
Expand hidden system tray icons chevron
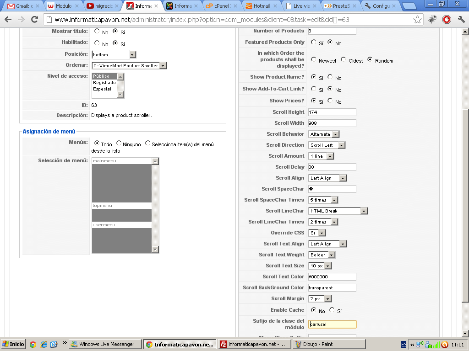(412, 345)
